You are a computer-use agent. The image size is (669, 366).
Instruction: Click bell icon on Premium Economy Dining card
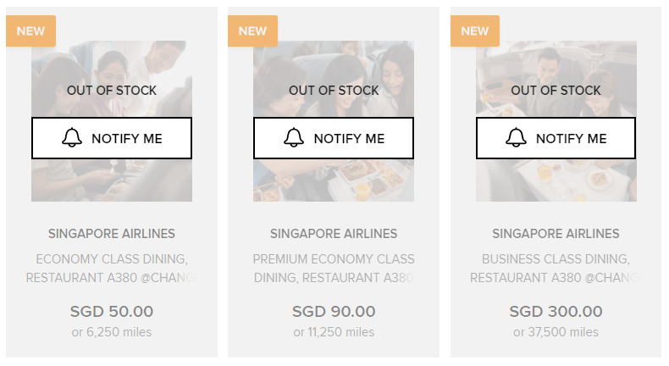294,138
